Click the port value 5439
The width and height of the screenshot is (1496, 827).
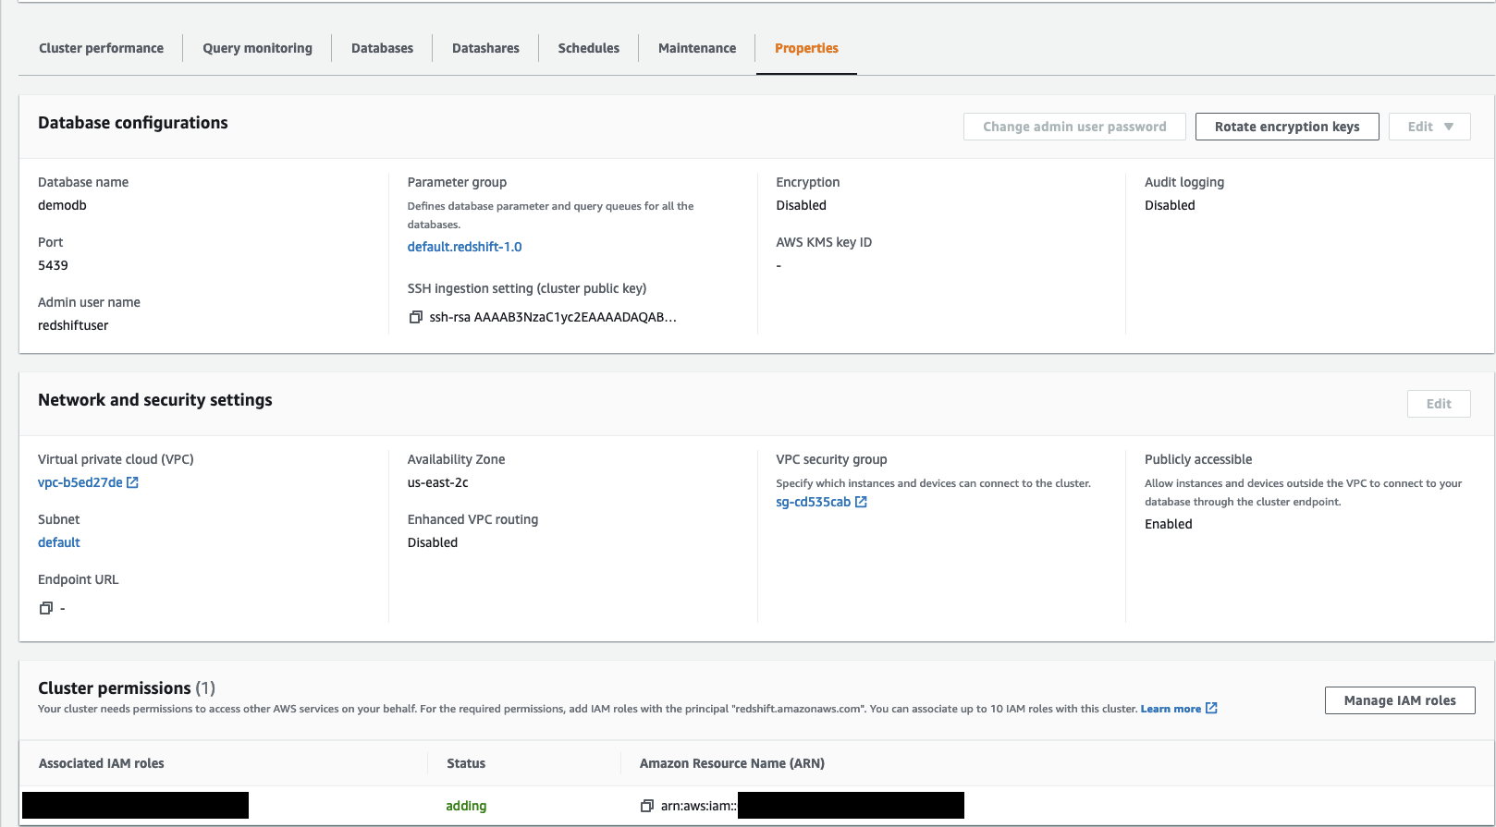[53, 265]
